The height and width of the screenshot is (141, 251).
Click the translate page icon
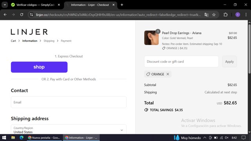coord(206,15)
